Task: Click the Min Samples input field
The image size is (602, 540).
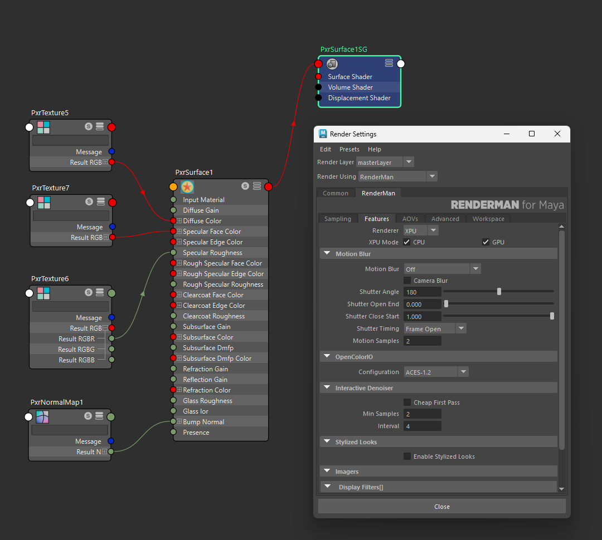Action: 423,414
